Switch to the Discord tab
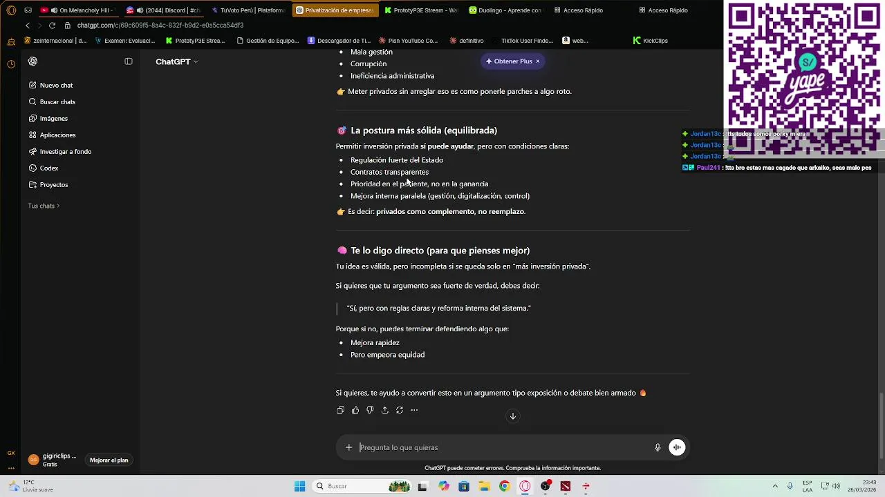The width and height of the screenshot is (885, 497). 164,10
